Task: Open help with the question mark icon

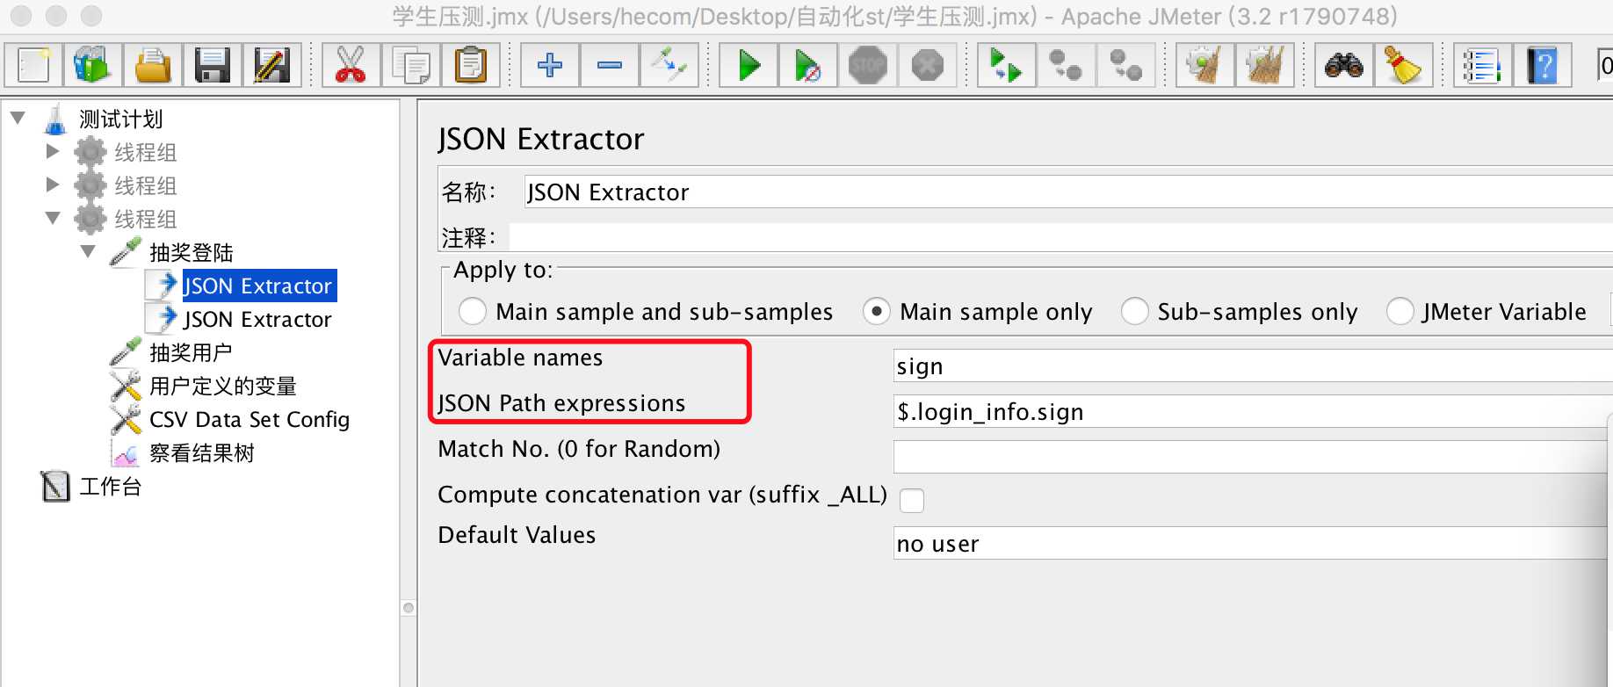Action: [1543, 65]
